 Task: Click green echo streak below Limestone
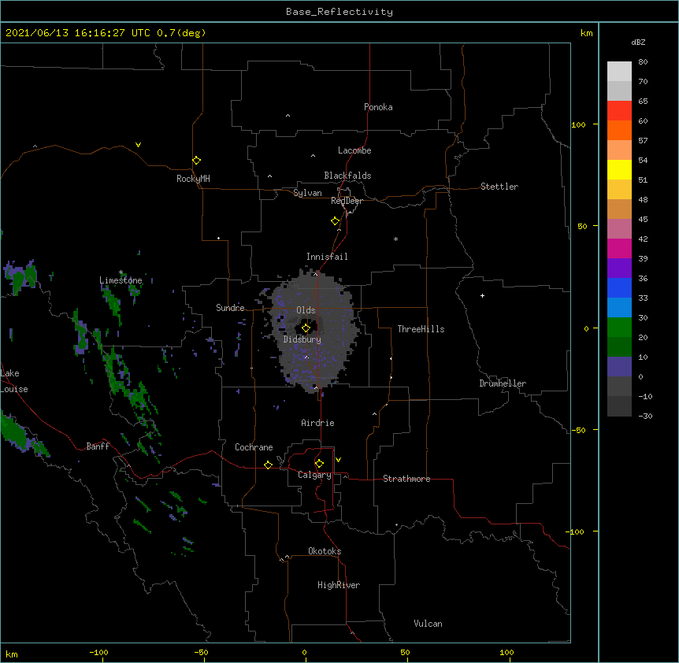pyautogui.click(x=113, y=303)
